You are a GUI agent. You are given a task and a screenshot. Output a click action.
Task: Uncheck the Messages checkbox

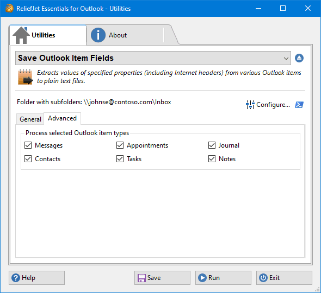click(28, 145)
